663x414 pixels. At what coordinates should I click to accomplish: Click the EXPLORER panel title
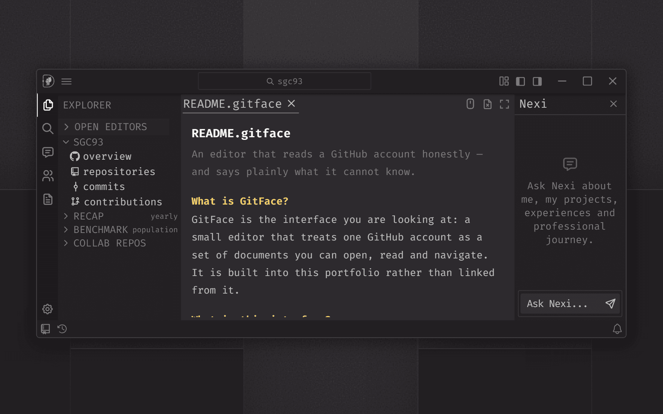[87, 105]
